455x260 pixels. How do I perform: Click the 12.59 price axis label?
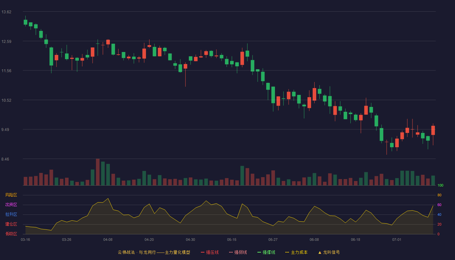click(6, 41)
